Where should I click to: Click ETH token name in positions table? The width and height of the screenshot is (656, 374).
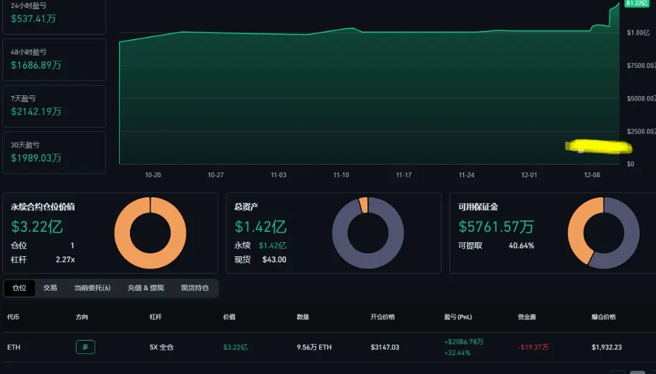tap(14, 347)
